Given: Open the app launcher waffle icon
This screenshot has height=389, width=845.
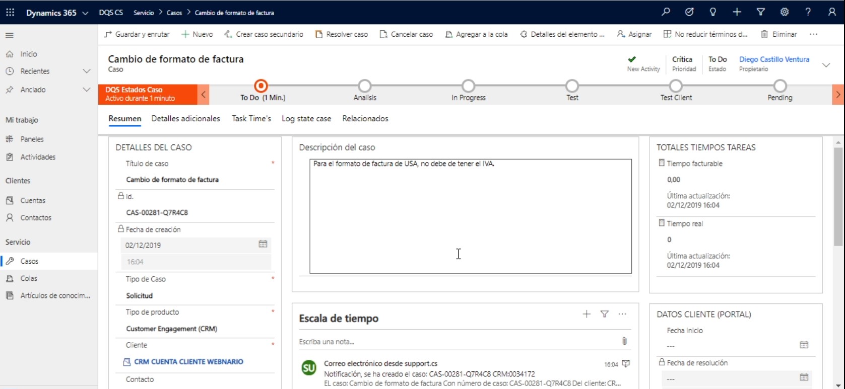Looking at the screenshot, I should coord(10,13).
